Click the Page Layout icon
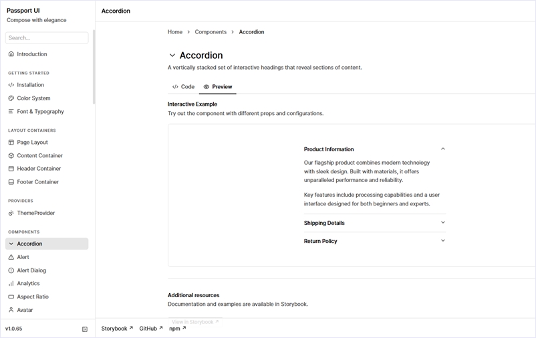This screenshot has height=338, width=536. click(11, 143)
